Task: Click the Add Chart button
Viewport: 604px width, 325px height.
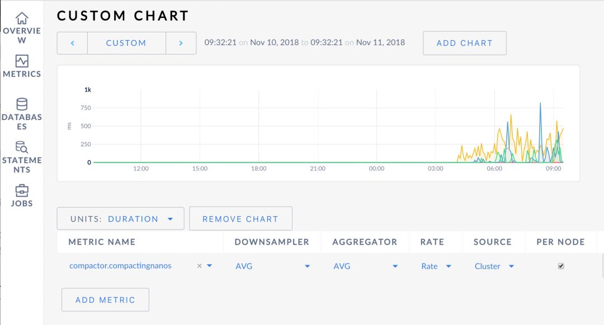Action: [x=465, y=43]
